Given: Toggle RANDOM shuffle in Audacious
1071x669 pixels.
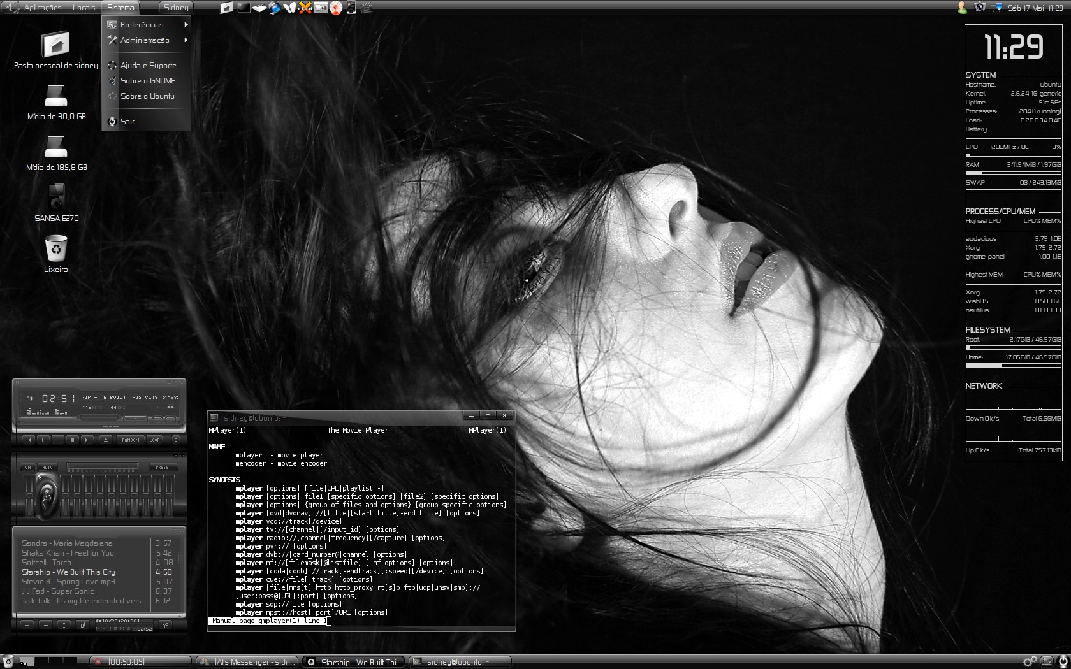Looking at the screenshot, I should [131, 440].
